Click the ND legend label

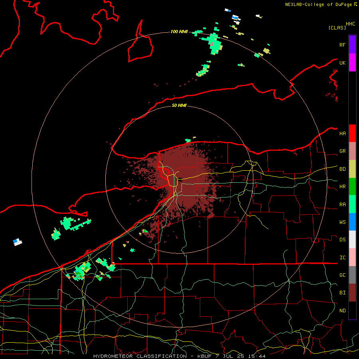point(342,310)
